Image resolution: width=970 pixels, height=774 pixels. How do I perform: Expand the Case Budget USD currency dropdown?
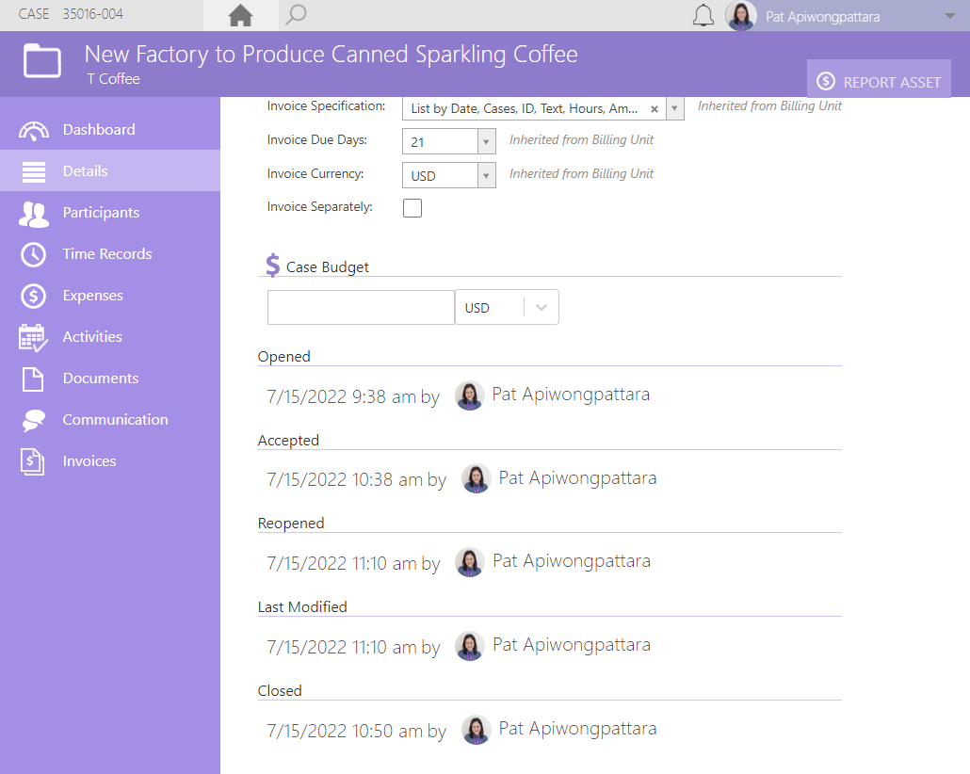coord(542,308)
